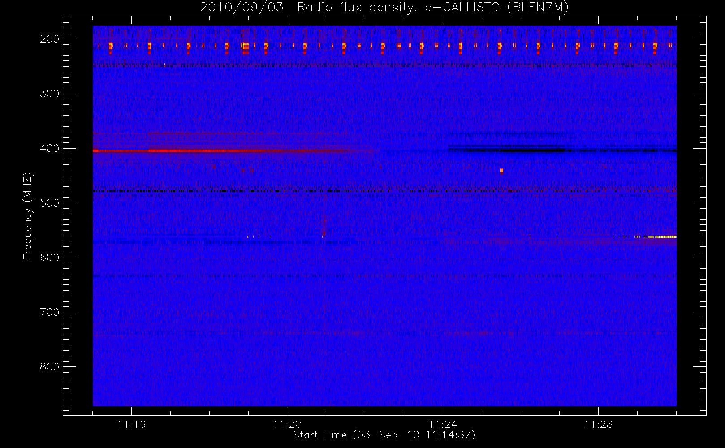Click the 11:24 time axis label
Screen dimensions: 725x448
(443, 424)
